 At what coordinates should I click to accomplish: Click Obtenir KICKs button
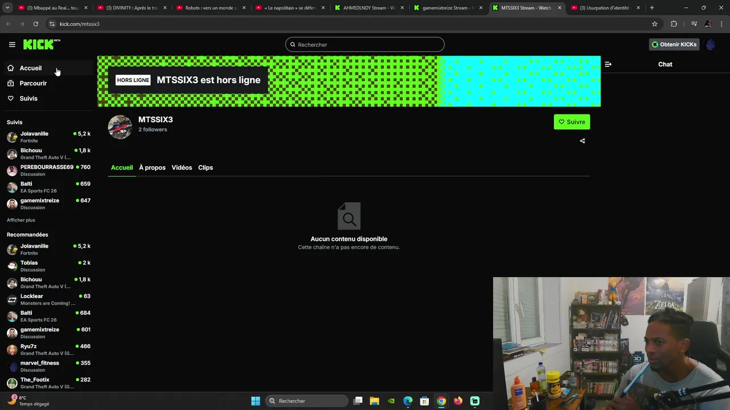[674, 44]
